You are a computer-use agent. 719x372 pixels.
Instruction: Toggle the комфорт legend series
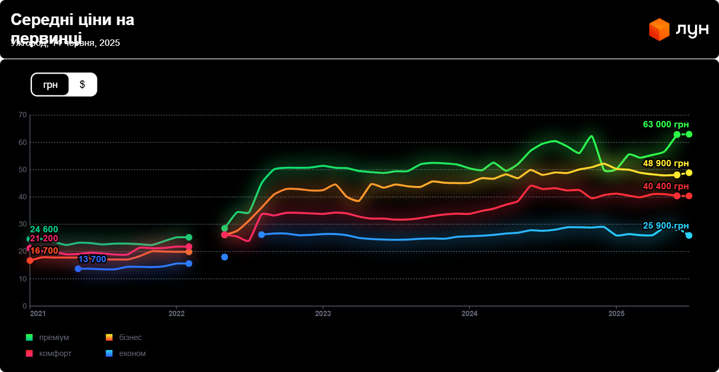[55, 353]
